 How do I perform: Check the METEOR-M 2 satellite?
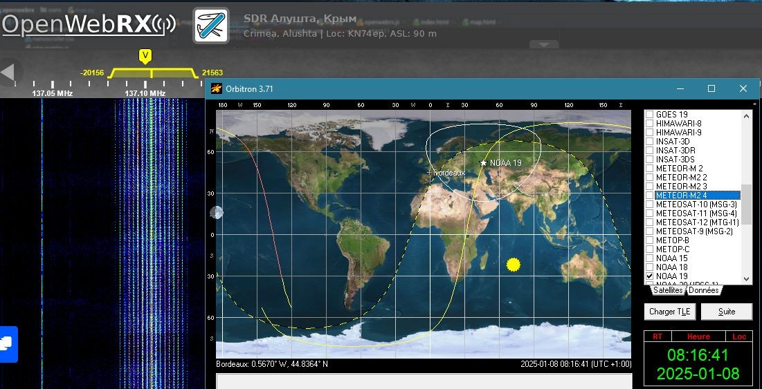649,169
